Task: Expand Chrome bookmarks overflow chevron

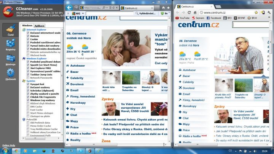Action: point(269,18)
